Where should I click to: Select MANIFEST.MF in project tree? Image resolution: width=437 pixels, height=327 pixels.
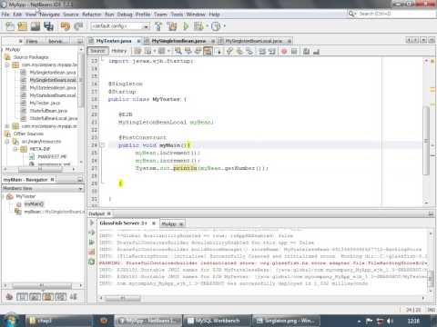click(52, 157)
